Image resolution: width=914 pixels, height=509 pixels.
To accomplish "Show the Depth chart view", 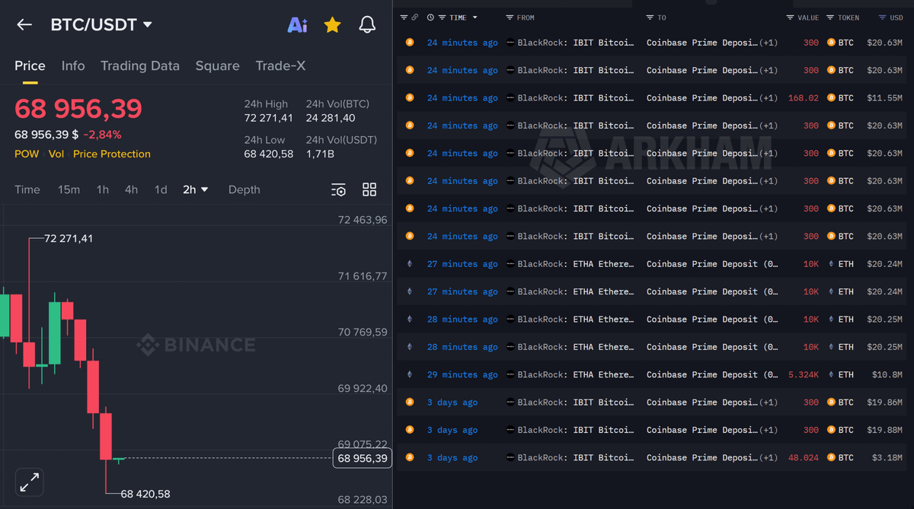I will point(244,189).
